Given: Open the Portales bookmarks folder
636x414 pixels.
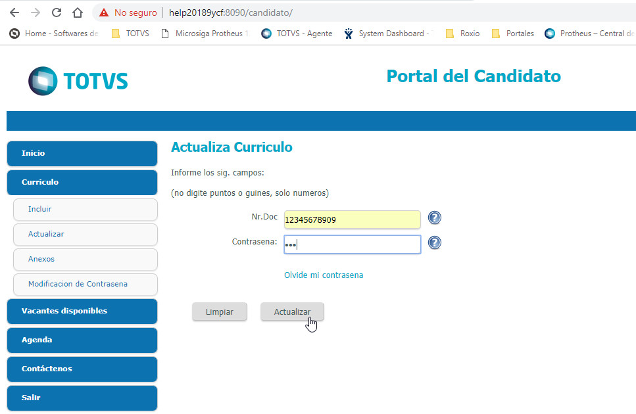Looking at the screenshot, I should pos(513,34).
